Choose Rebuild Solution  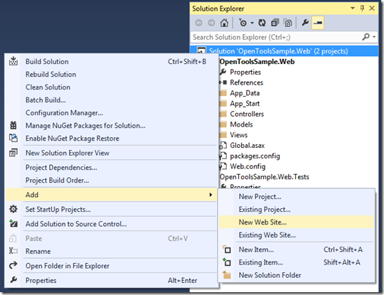pyautogui.click(x=111, y=75)
